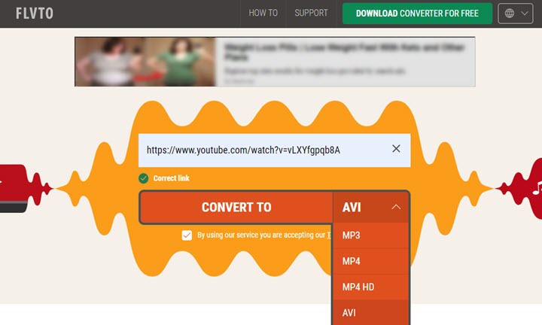Choose MP4 from the format list
542x325 pixels.
coord(370,261)
